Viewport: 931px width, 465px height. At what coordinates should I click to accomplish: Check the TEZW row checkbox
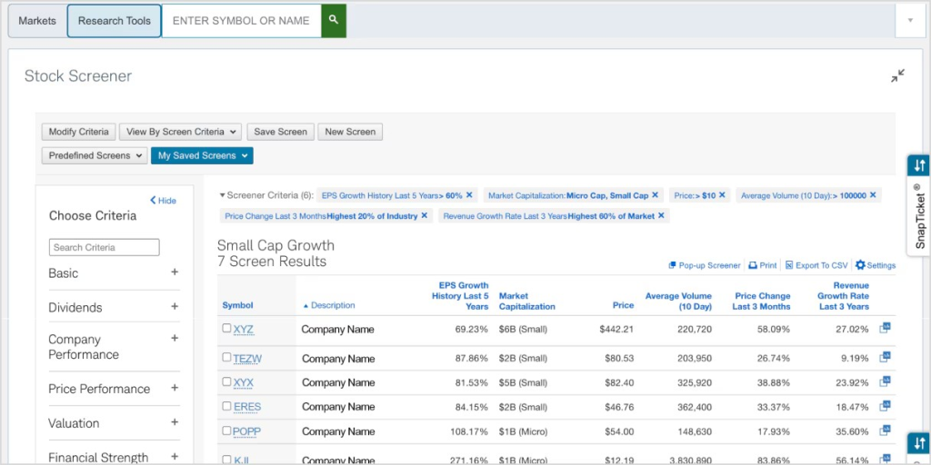[x=226, y=357]
